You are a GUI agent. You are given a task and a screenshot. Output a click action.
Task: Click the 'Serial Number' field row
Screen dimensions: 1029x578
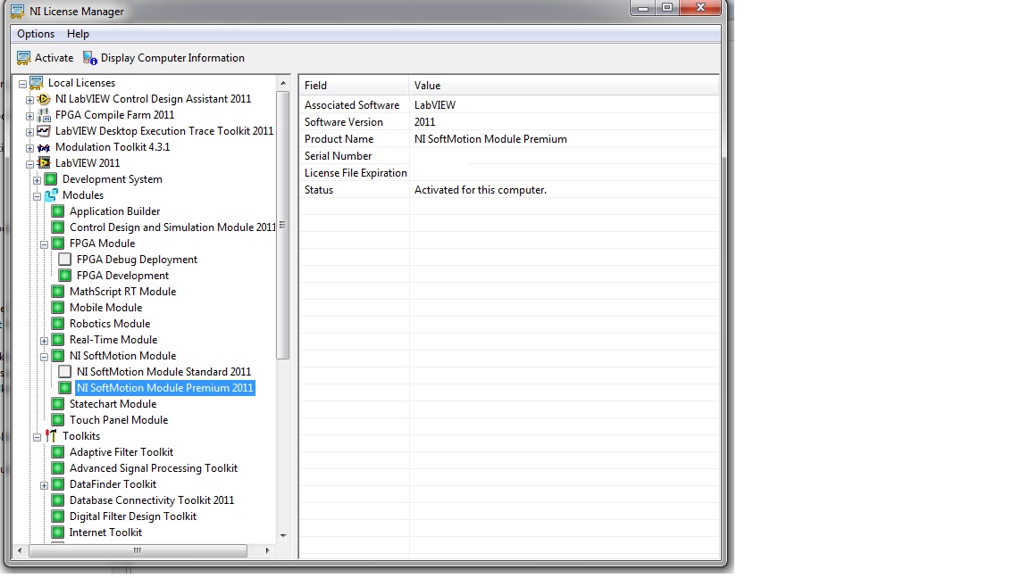tap(508, 156)
